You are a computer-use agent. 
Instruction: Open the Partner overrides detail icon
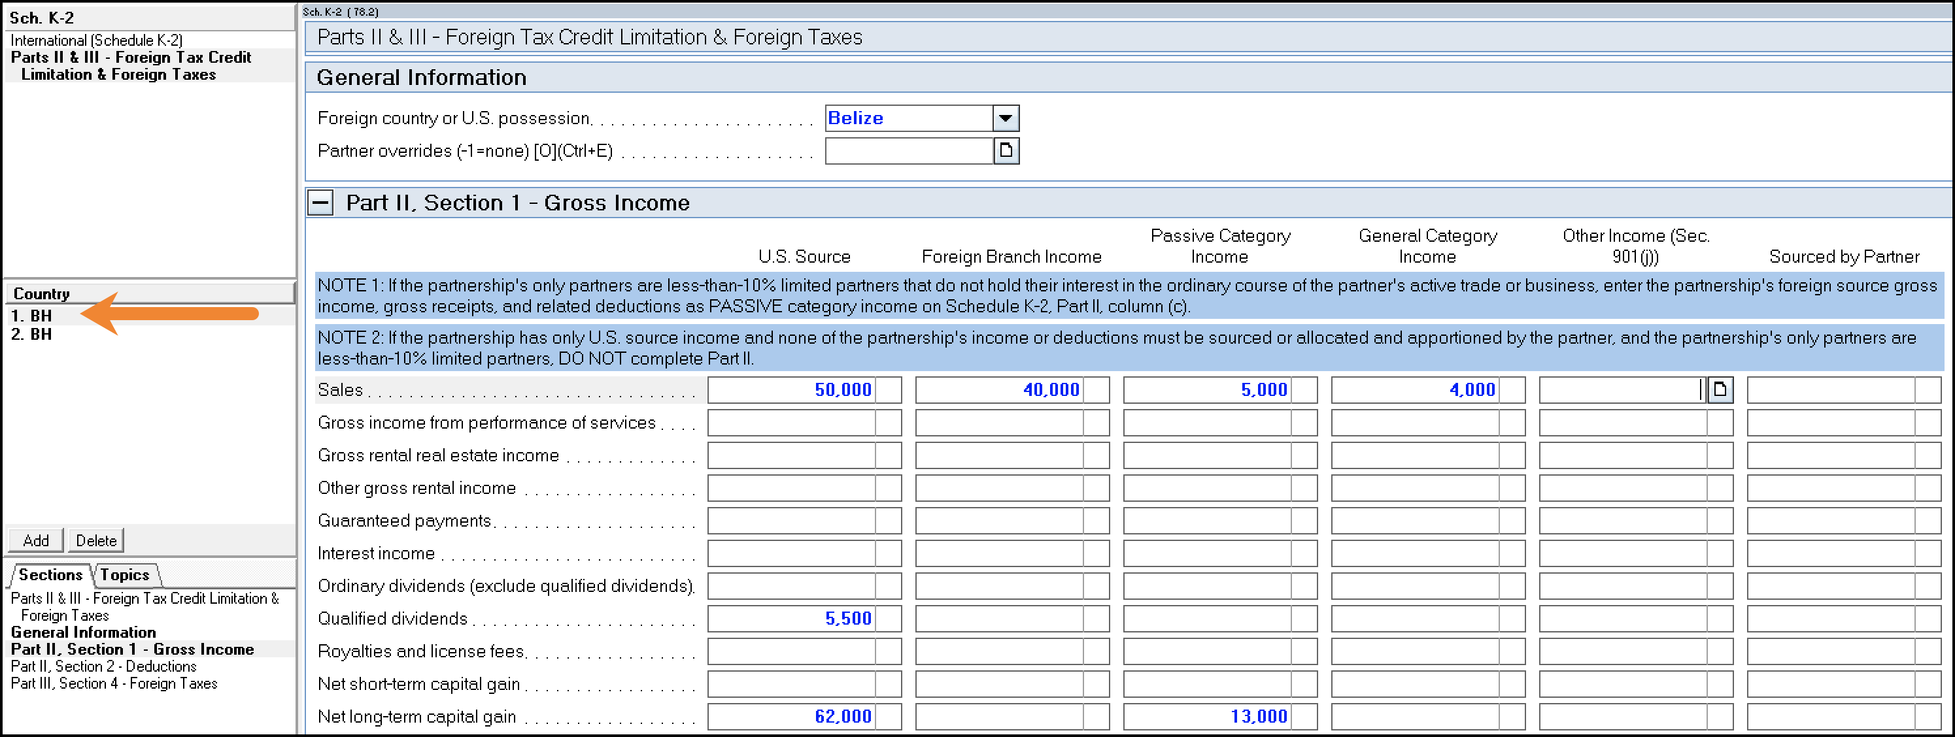click(x=1006, y=151)
